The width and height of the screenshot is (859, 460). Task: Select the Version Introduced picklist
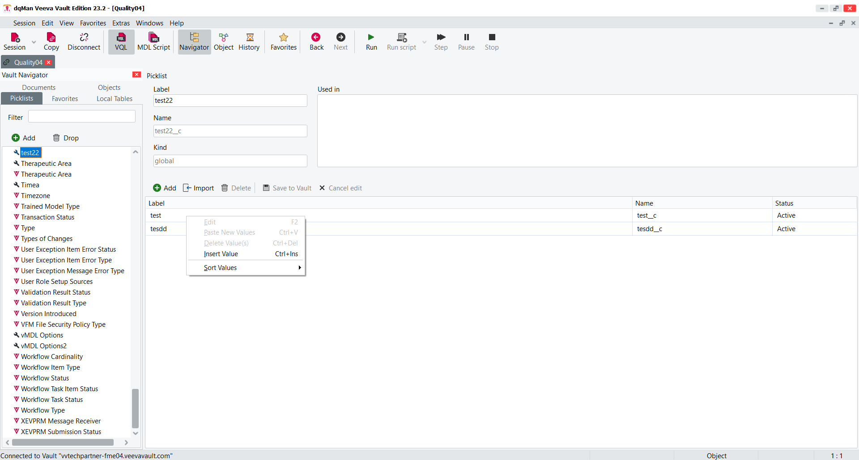(48, 314)
